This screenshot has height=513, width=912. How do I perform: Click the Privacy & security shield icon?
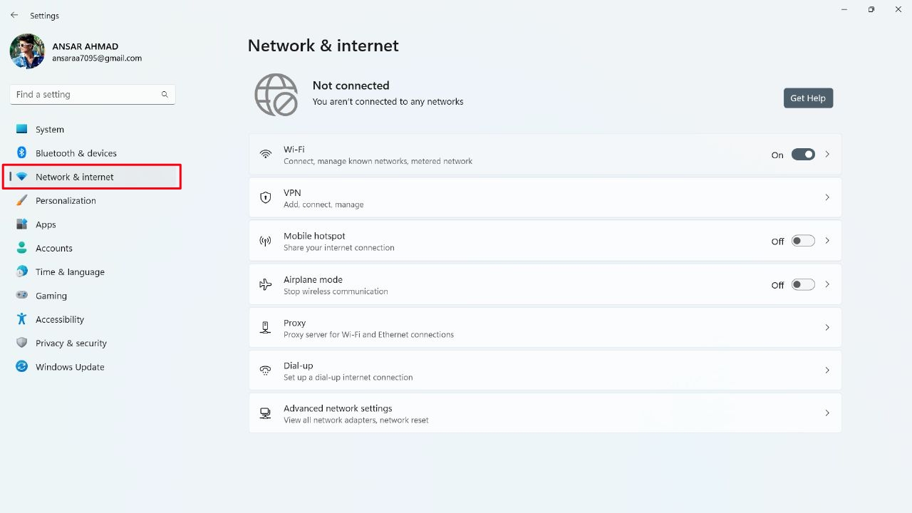21,343
